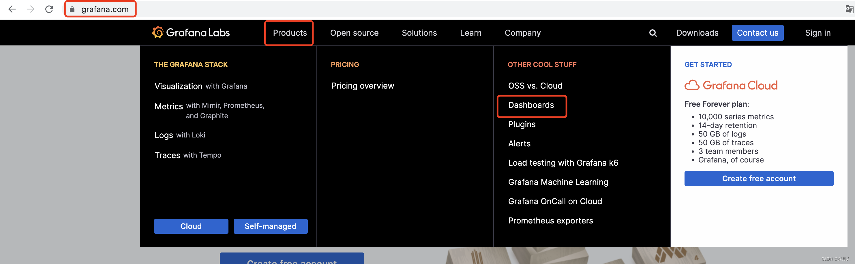The image size is (855, 264).
Task: Open Traces with Tempo
Action: (x=188, y=155)
